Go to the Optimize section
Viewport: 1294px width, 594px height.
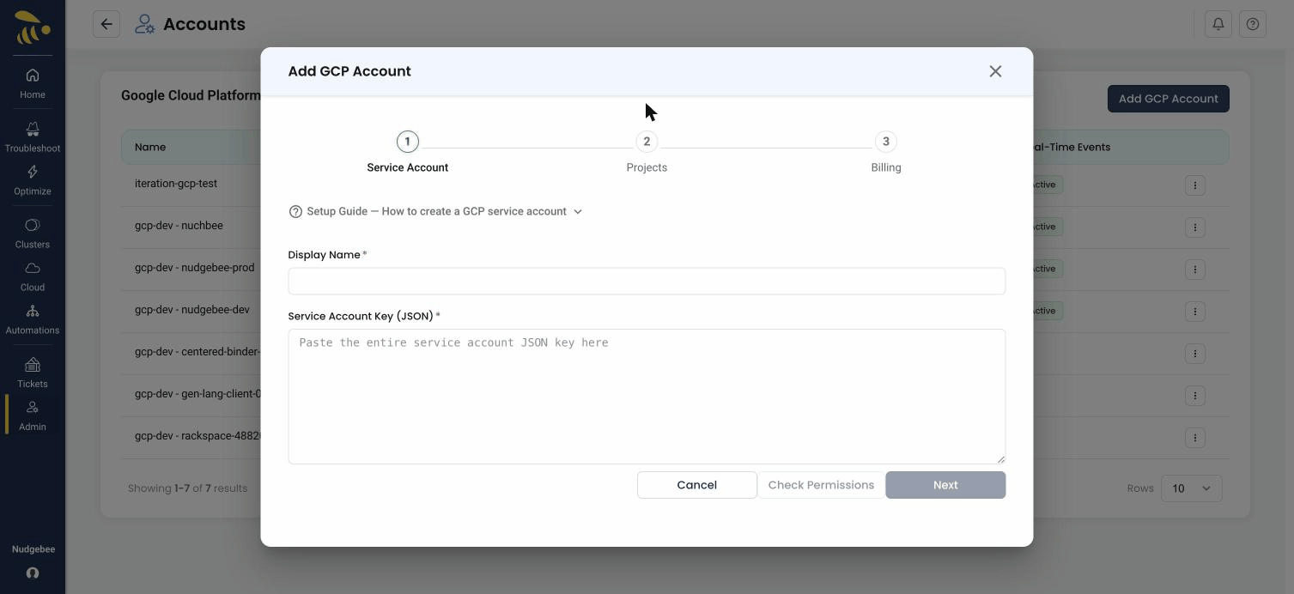(x=33, y=180)
